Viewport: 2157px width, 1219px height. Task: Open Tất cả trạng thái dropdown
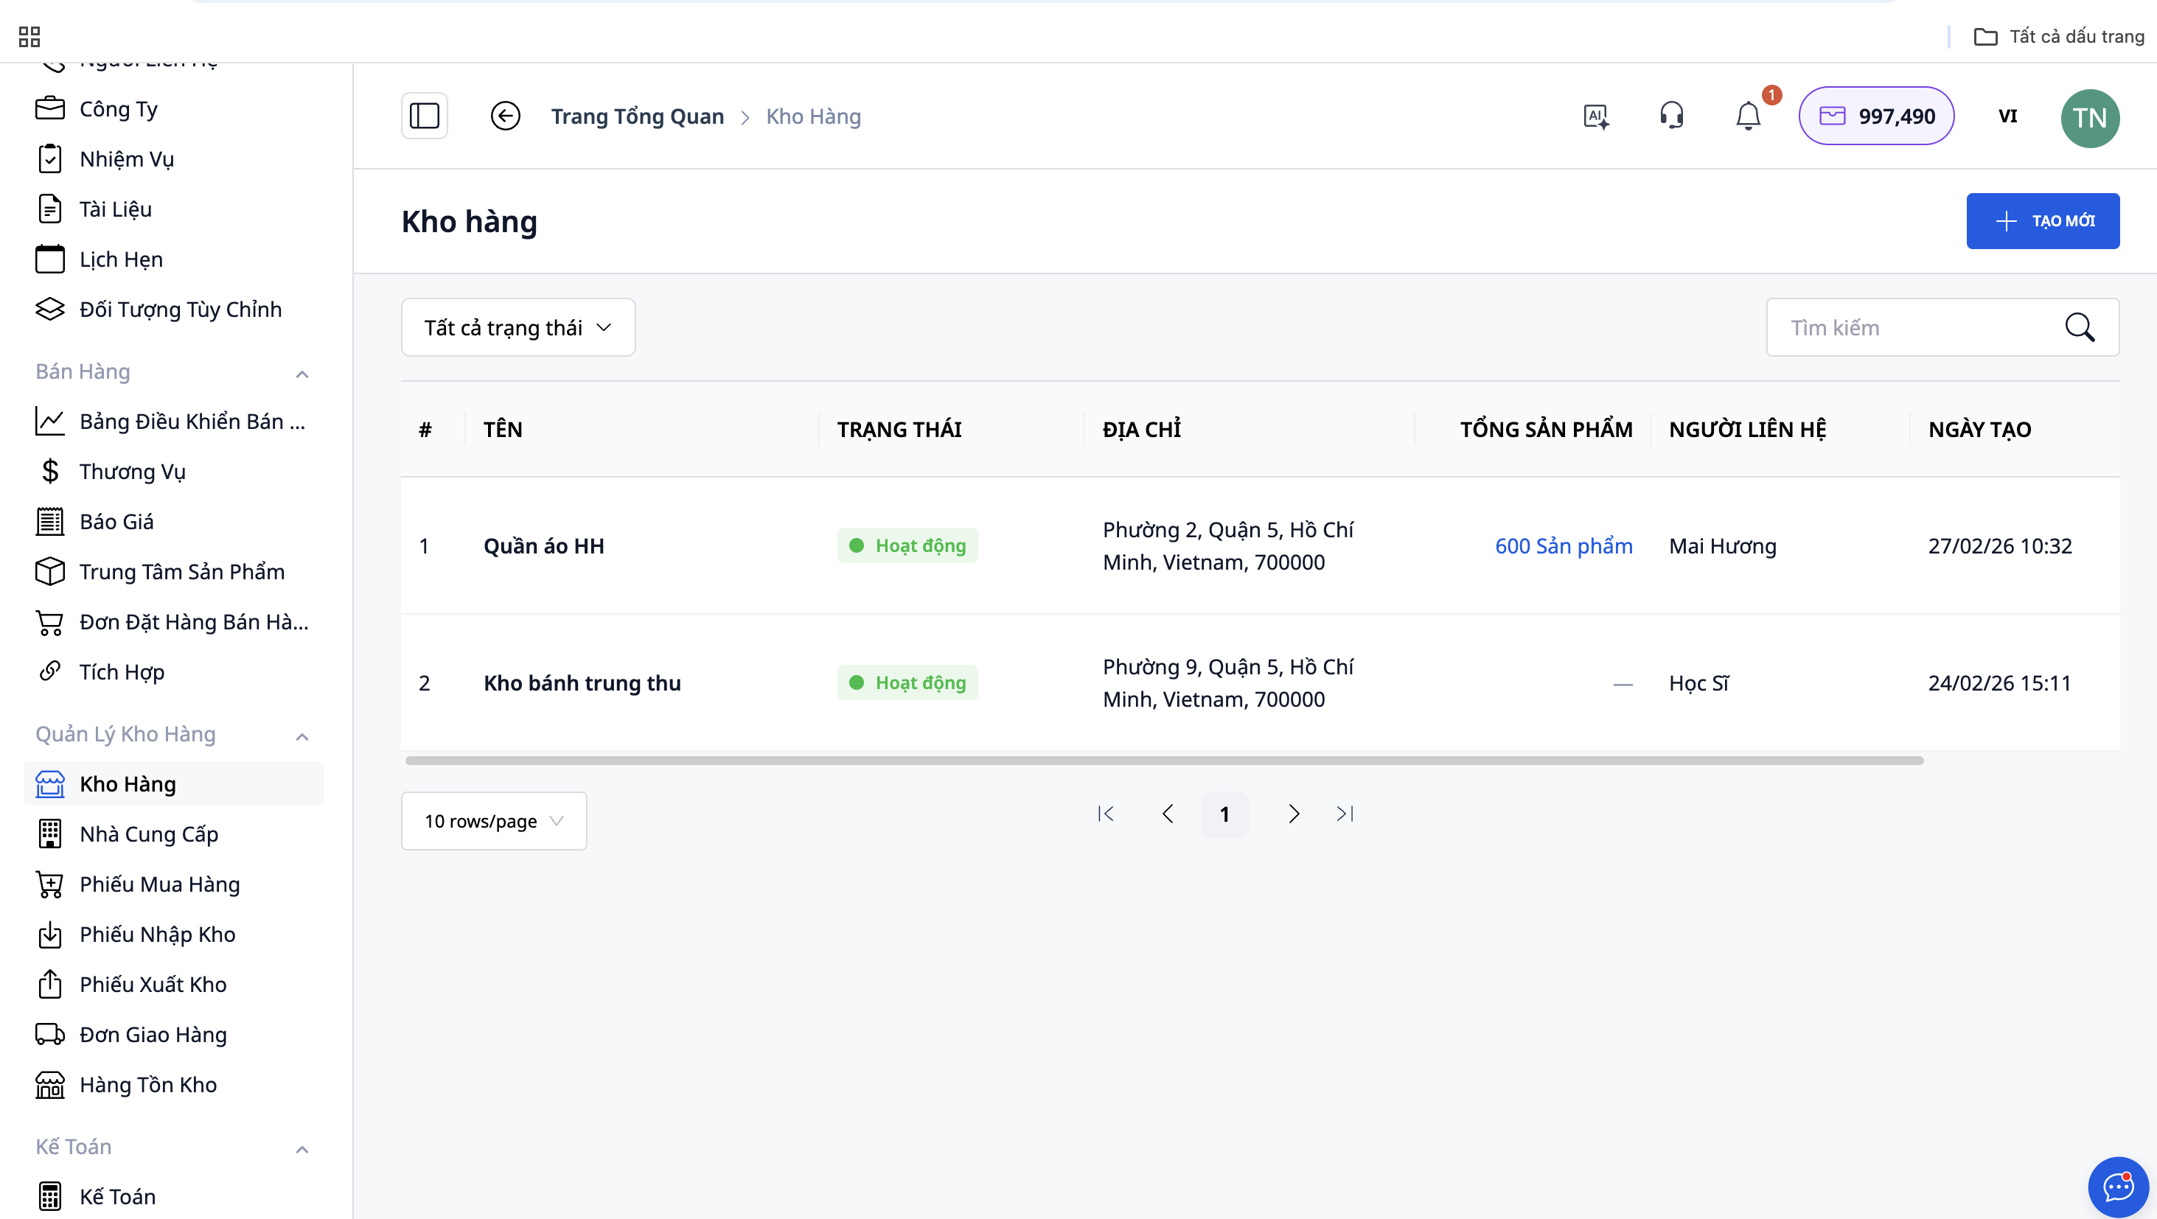tap(518, 327)
